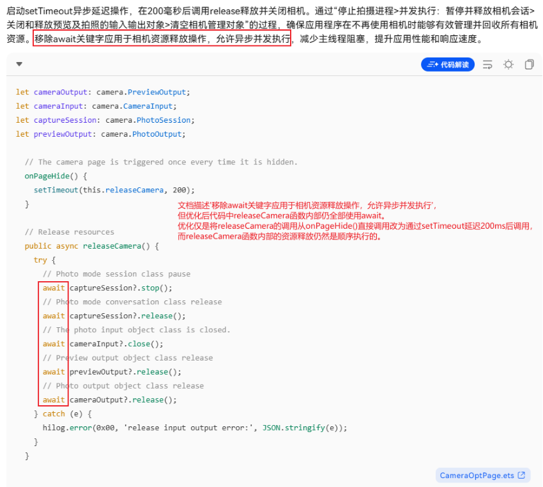Click the hilog.error logging line

(195, 428)
